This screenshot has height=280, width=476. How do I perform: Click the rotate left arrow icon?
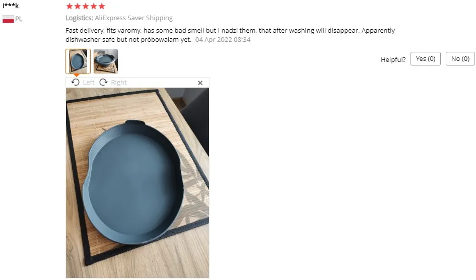(x=75, y=82)
